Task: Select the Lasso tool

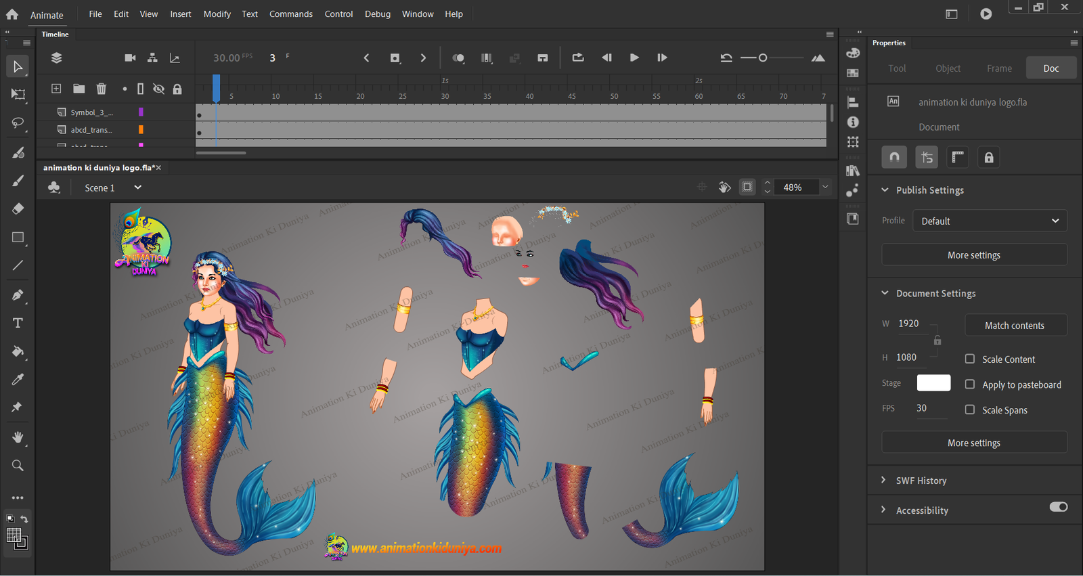Action: tap(18, 123)
